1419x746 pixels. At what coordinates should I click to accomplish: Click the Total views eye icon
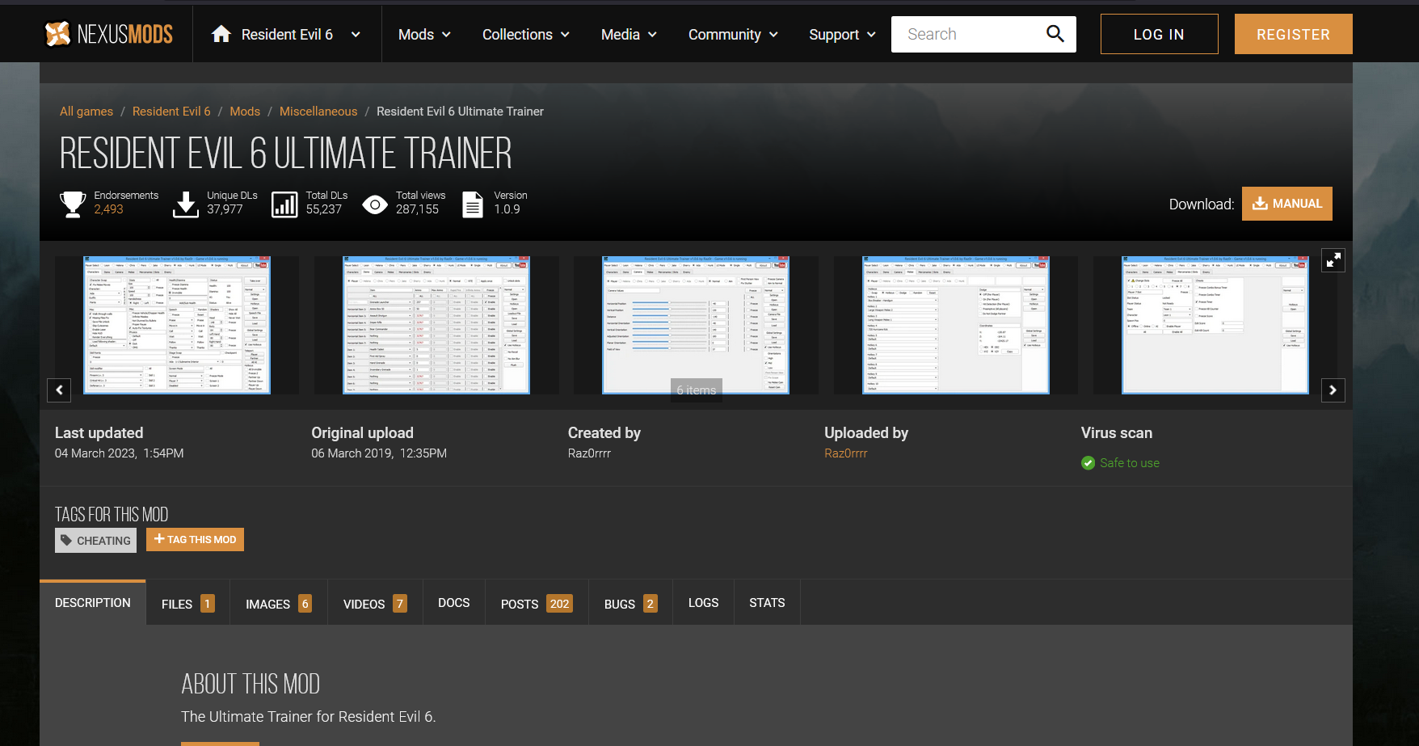375,204
